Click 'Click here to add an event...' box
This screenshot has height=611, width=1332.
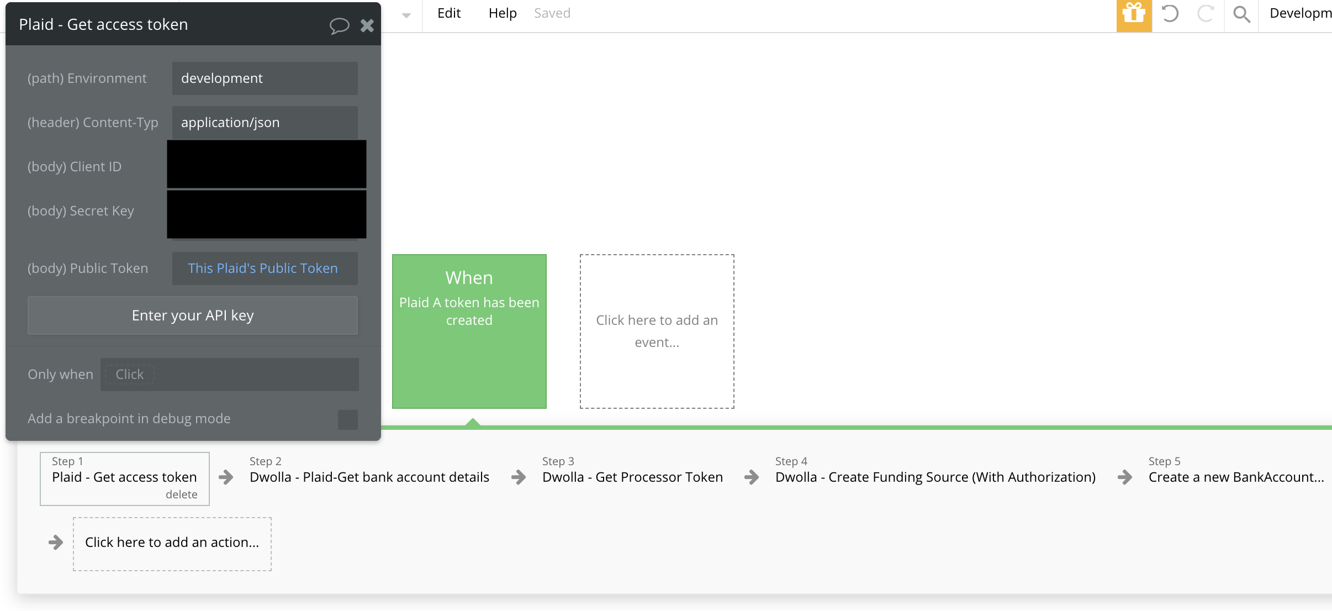click(x=657, y=331)
